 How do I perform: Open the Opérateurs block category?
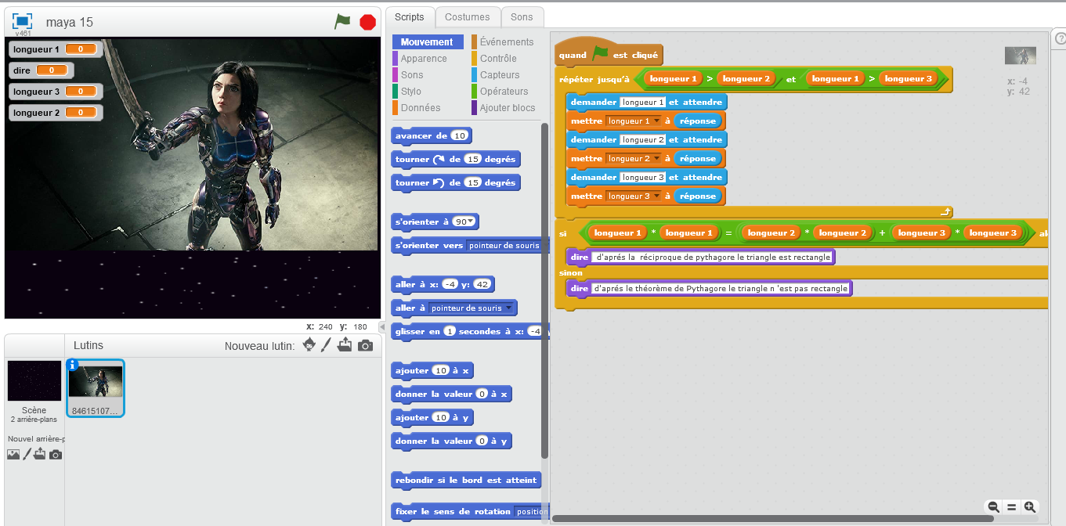(503, 92)
